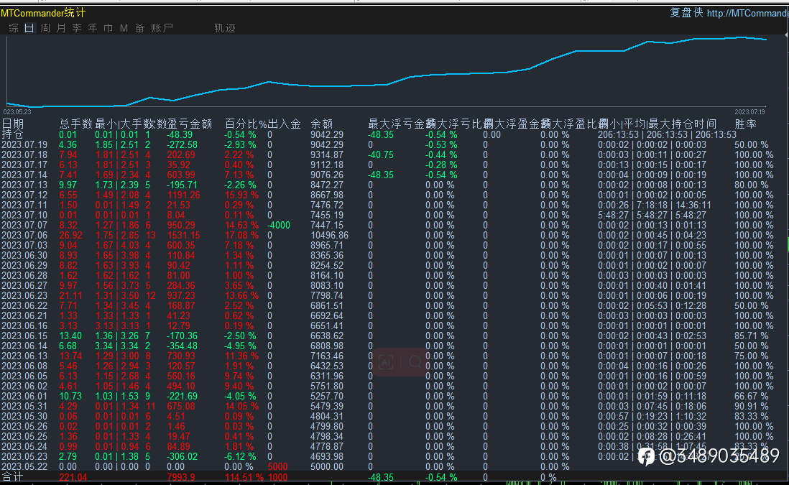Click the 出入金 column header
This screenshot has width=789, height=485.
coord(285,124)
